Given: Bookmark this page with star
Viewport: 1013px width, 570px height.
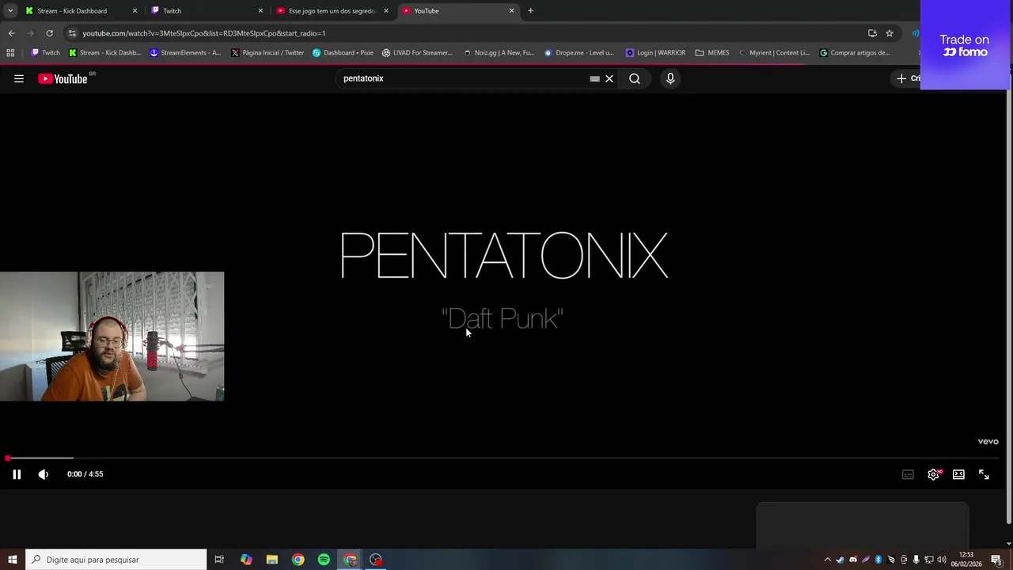Looking at the screenshot, I should point(890,33).
